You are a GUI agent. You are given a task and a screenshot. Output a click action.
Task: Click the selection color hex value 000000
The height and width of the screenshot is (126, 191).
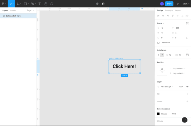click(164, 114)
